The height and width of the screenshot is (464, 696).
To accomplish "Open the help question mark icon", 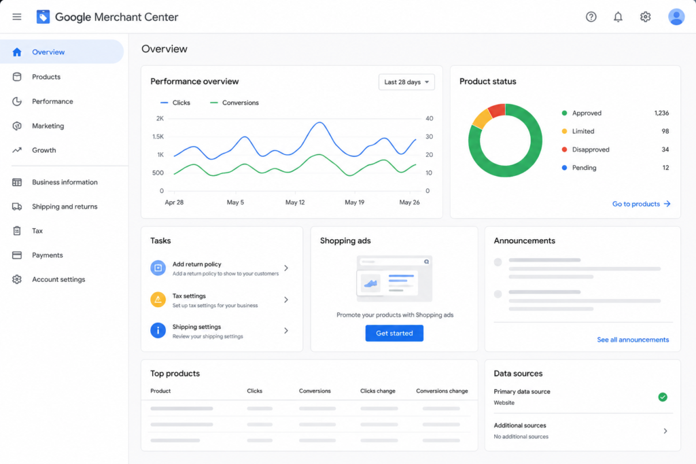I will tap(591, 17).
